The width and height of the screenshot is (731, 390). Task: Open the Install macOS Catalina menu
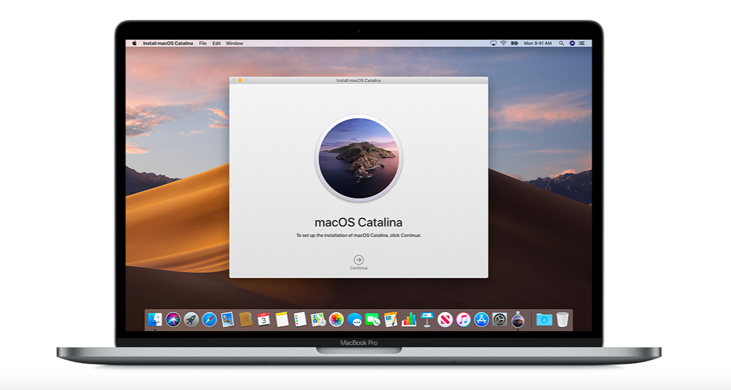168,43
